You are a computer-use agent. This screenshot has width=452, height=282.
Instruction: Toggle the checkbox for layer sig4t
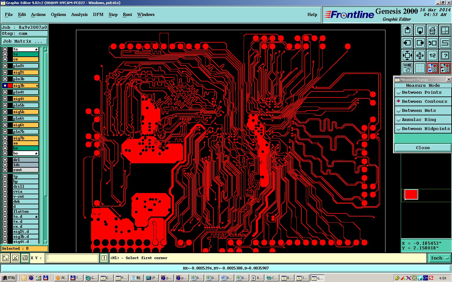tap(5, 99)
